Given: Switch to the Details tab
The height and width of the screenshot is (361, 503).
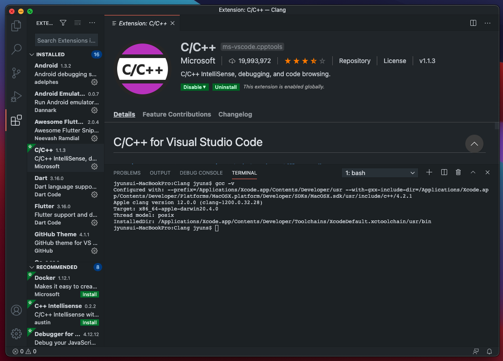Looking at the screenshot, I should point(124,114).
